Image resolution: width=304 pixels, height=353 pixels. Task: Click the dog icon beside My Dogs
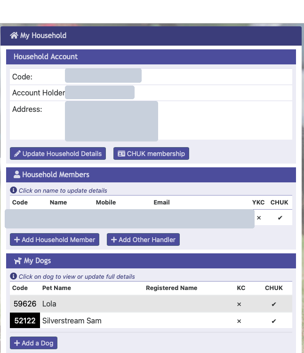18,261
